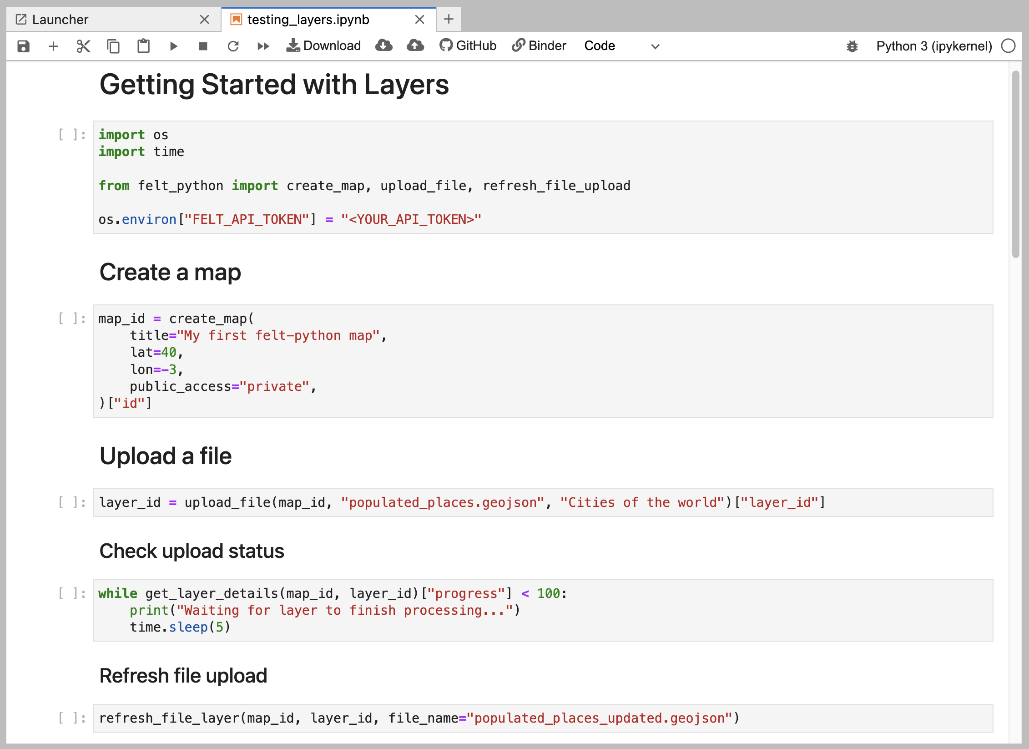Image resolution: width=1029 pixels, height=749 pixels.
Task: Switch to the Launcher tab
Action: coord(114,20)
